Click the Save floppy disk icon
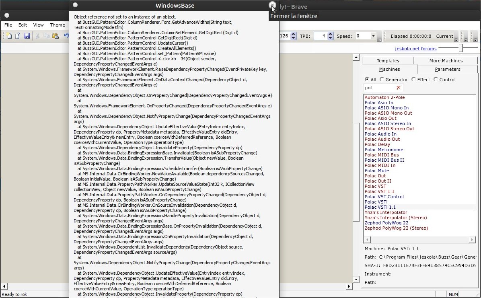 [27, 36]
